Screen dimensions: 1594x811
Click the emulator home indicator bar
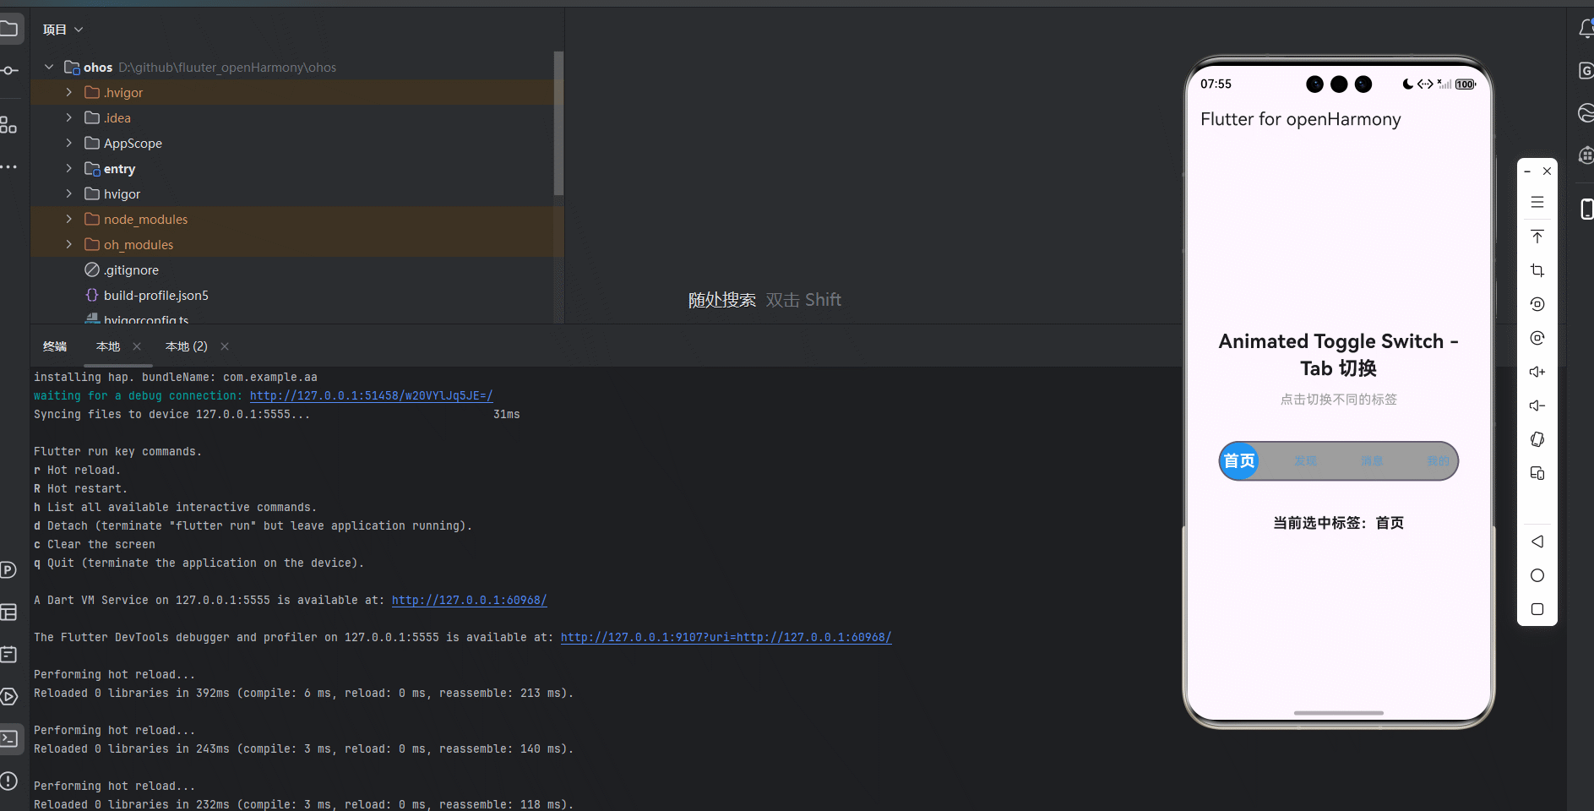1338,713
